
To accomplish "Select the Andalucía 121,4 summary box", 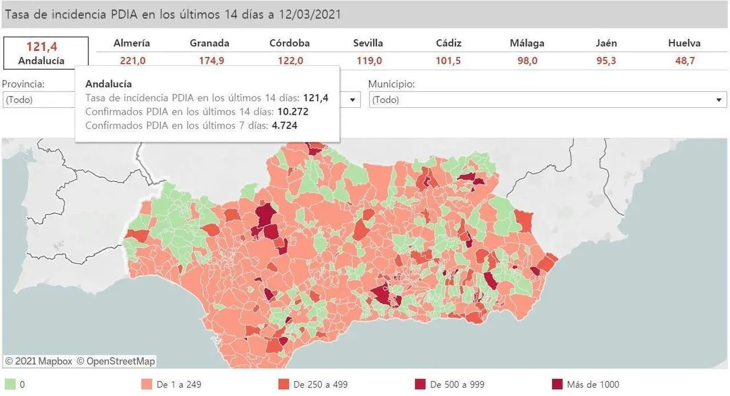I will tap(46, 53).
